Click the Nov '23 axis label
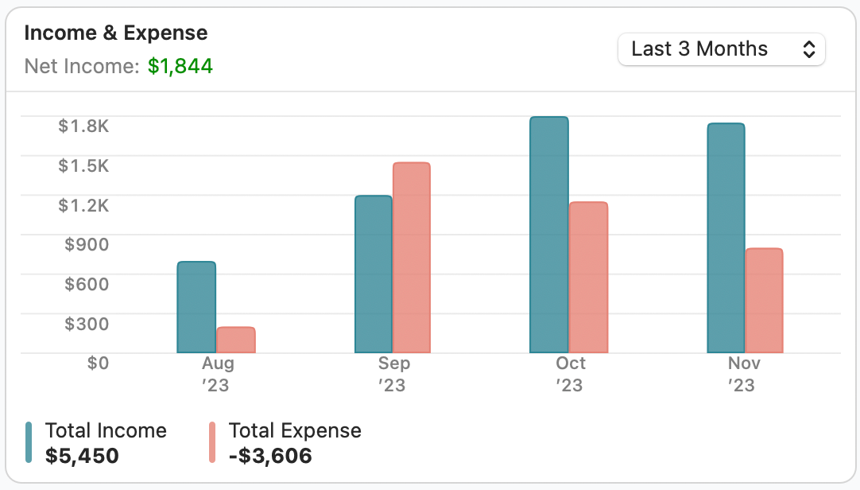This screenshot has width=860, height=490. 742,374
